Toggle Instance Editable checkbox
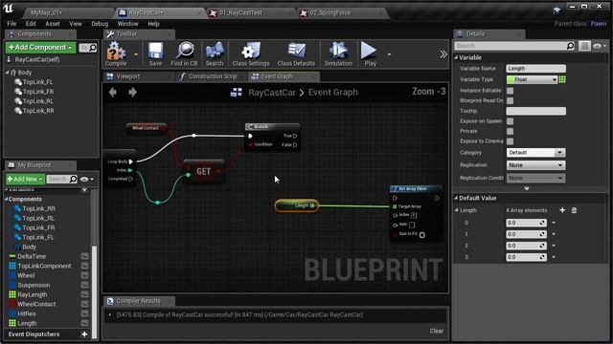 [x=510, y=91]
